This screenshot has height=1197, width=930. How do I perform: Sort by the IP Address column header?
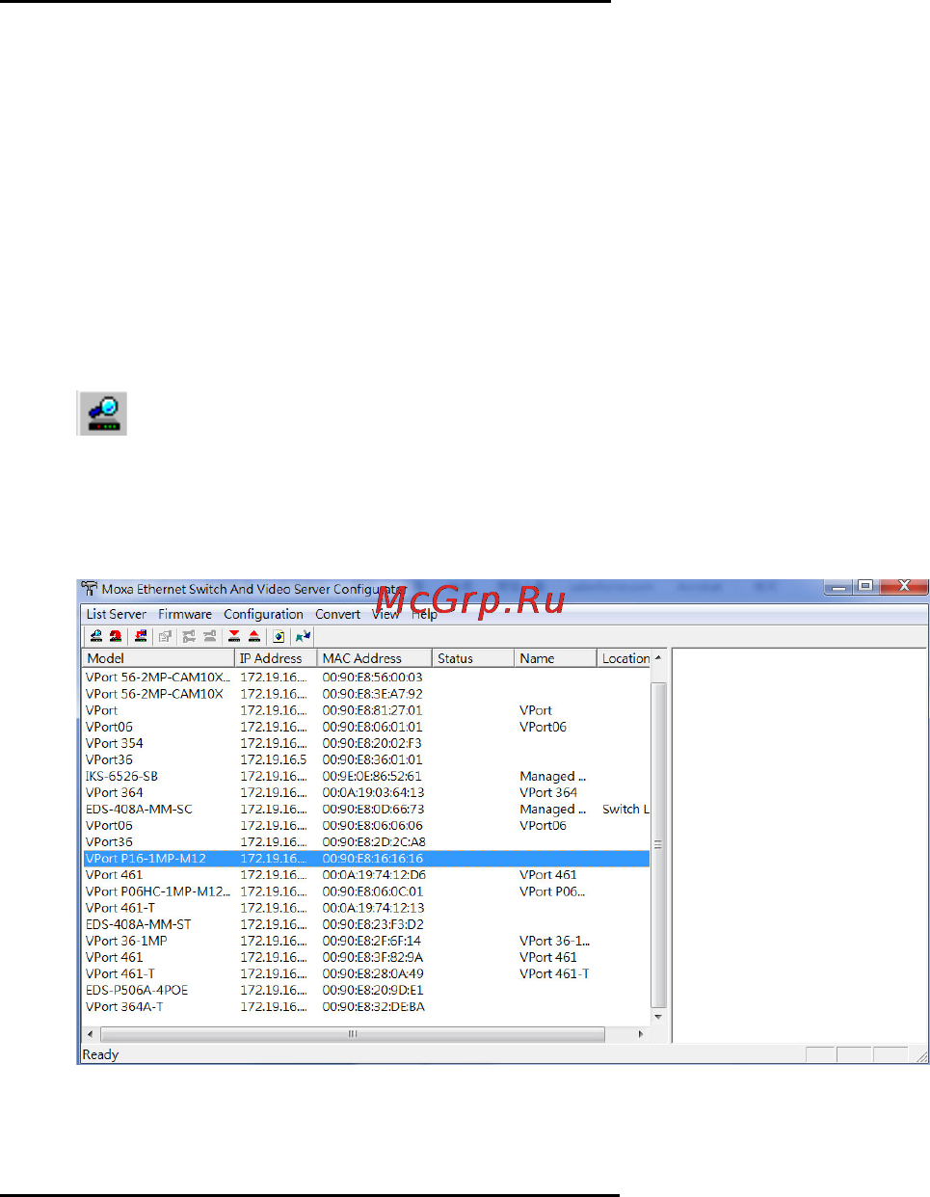[x=276, y=658]
